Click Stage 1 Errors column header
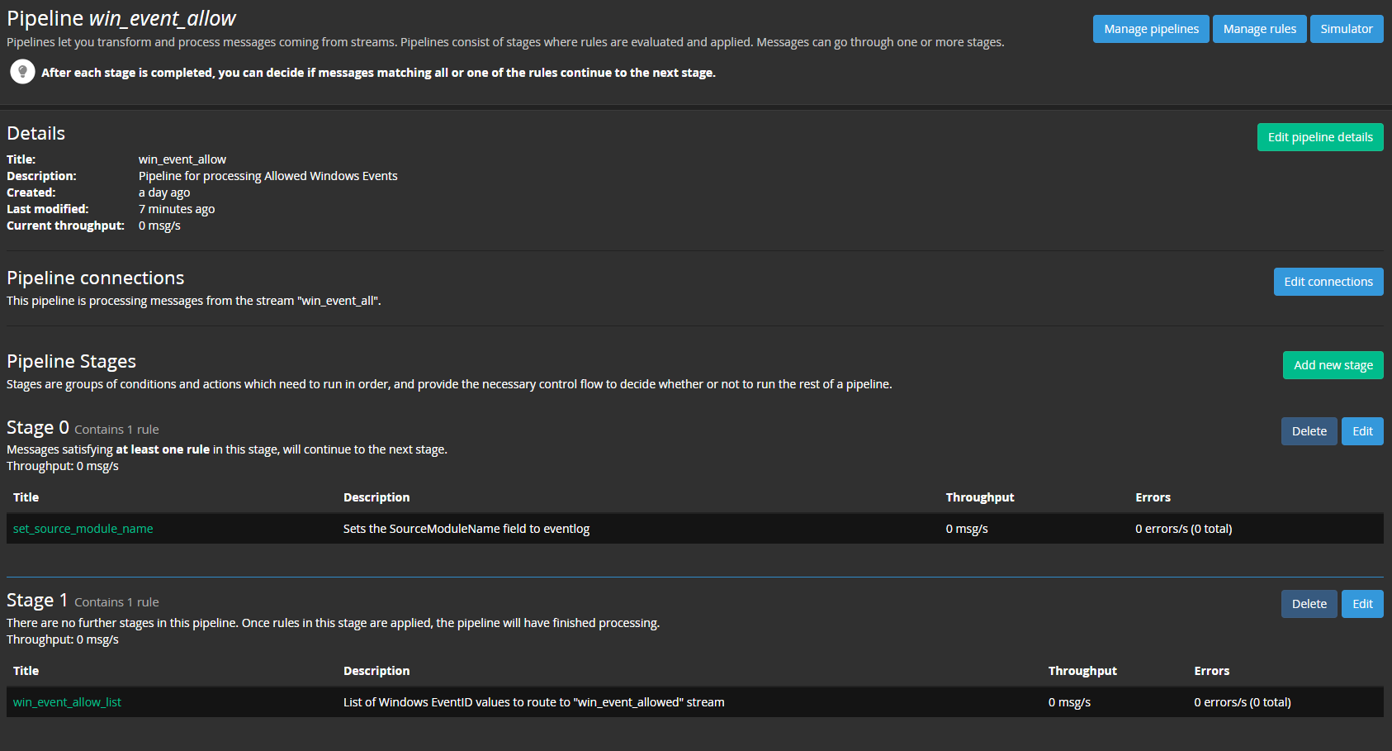Viewport: 1392px width, 751px height. (x=1211, y=671)
